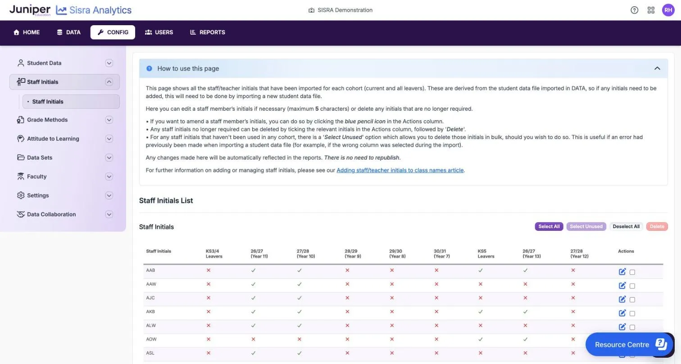Open Adding staff/teacher initials article link
This screenshot has height=364, width=681.
click(400, 170)
